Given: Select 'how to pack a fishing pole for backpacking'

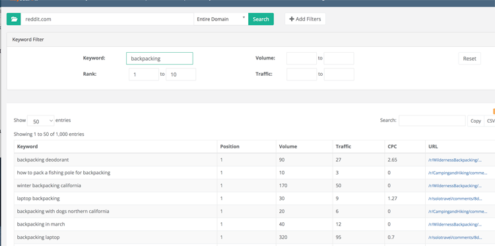Looking at the screenshot, I should point(64,173).
